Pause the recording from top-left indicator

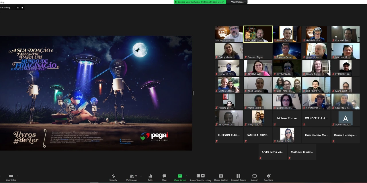point(17,8)
